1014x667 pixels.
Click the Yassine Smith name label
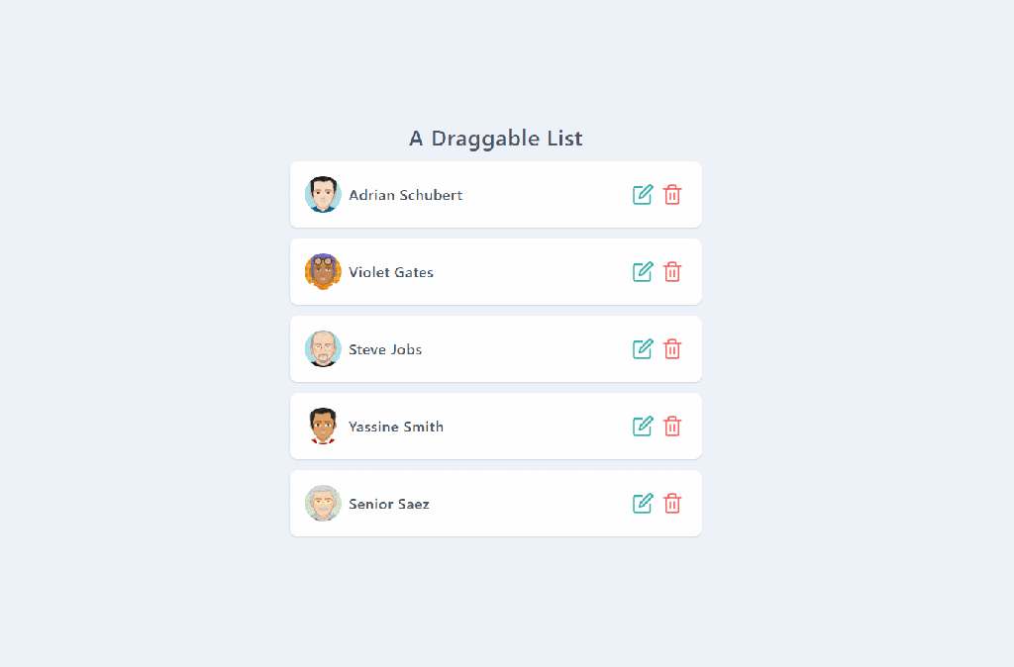coord(396,427)
